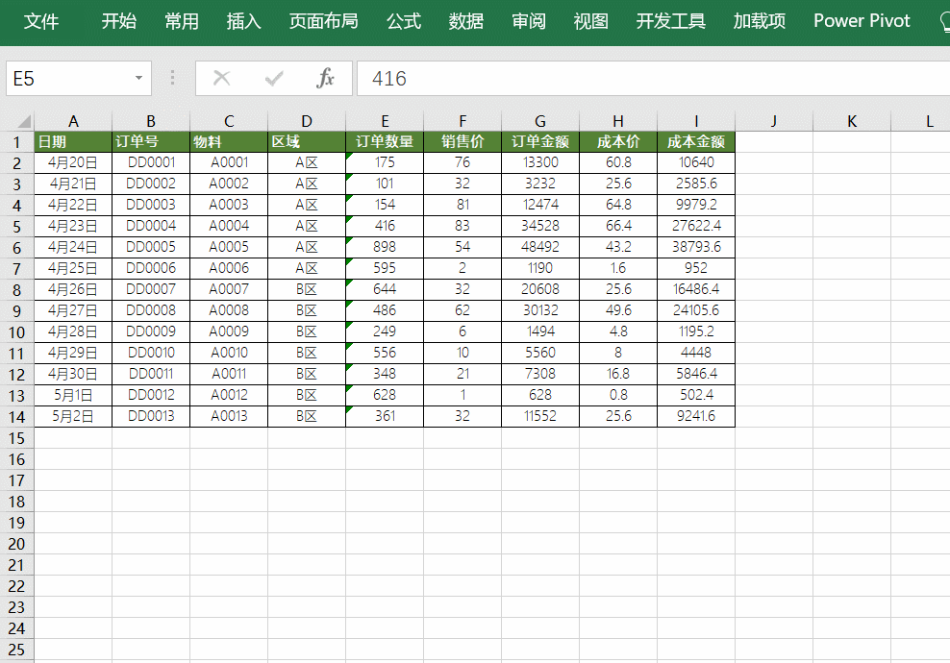Select the cost price cell 16.8

(618, 374)
